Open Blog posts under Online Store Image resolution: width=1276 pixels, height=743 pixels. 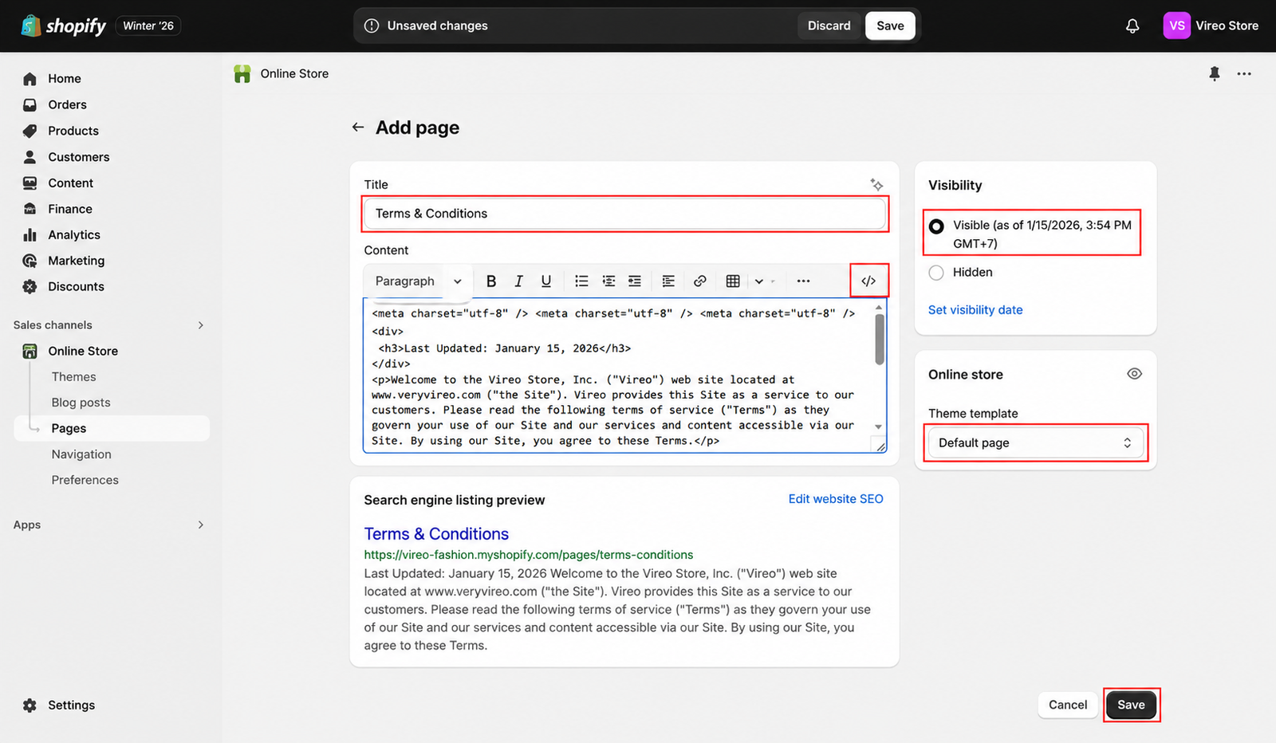[x=81, y=403]
